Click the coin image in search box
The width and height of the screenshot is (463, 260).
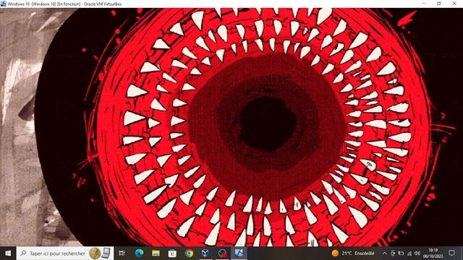coord(95,253)
